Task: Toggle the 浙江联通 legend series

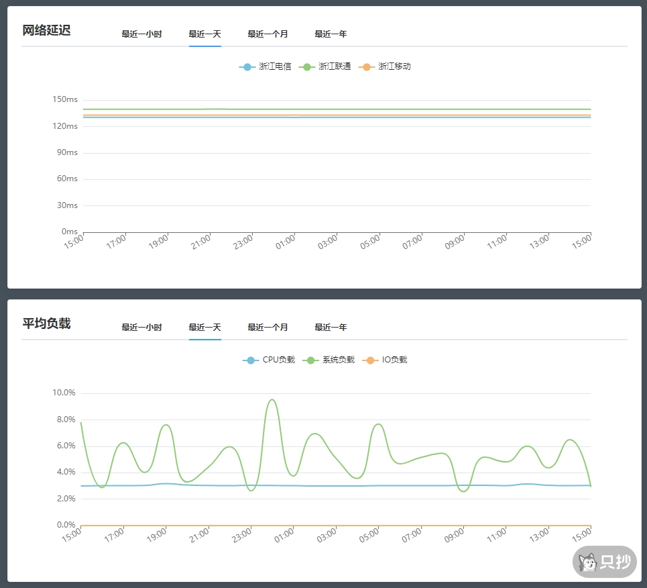Action: [x=307, y=67]
